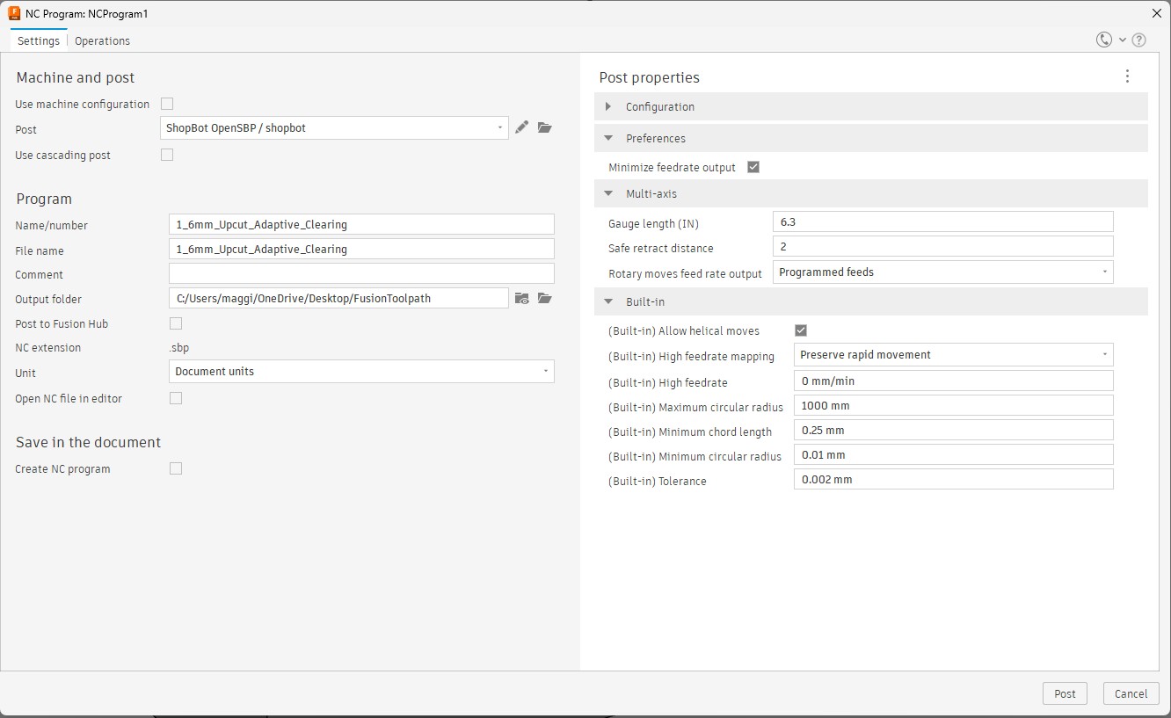Image resolution: width=1171 pixels, height=718 pixels.
Task: Click the Machine and post heading
Action: pyautogui.click(x=76, y=77)
